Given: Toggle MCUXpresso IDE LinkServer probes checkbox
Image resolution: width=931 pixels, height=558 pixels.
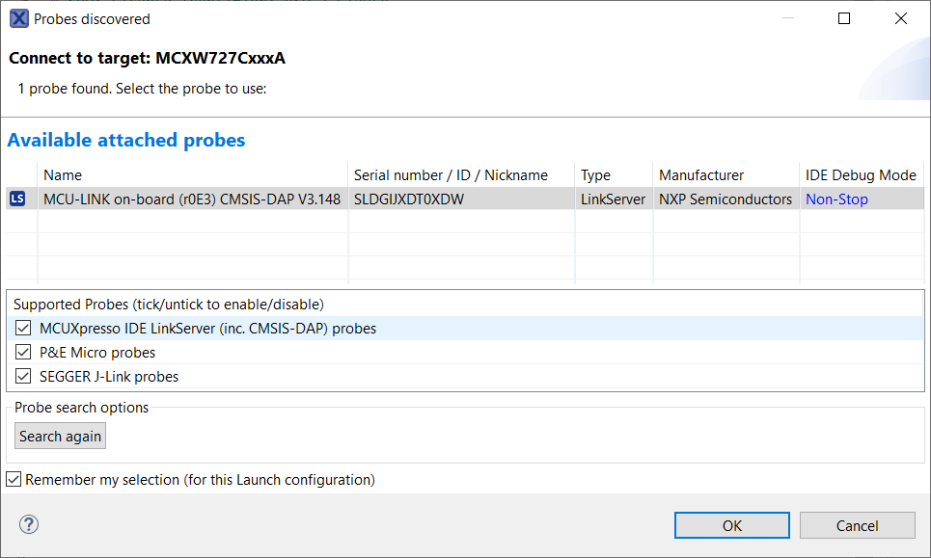Looking at the screenshot, I should (24, 329).
